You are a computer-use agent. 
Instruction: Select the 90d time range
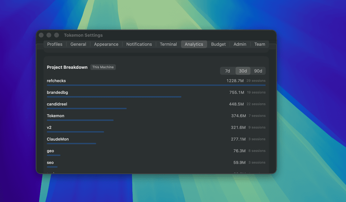(258, 71)
